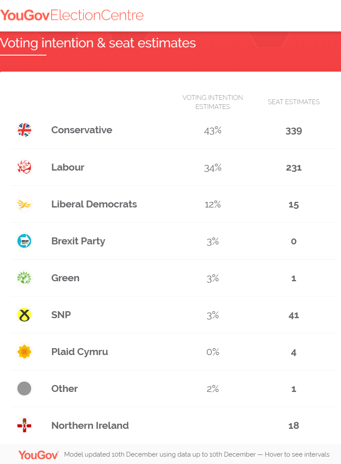Click the YouGov logo in the footer
This screenshot has height=464, width=341.
click(x=39, y=454)
